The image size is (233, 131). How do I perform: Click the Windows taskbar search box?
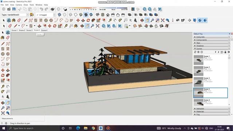click(x=33, y=128)
